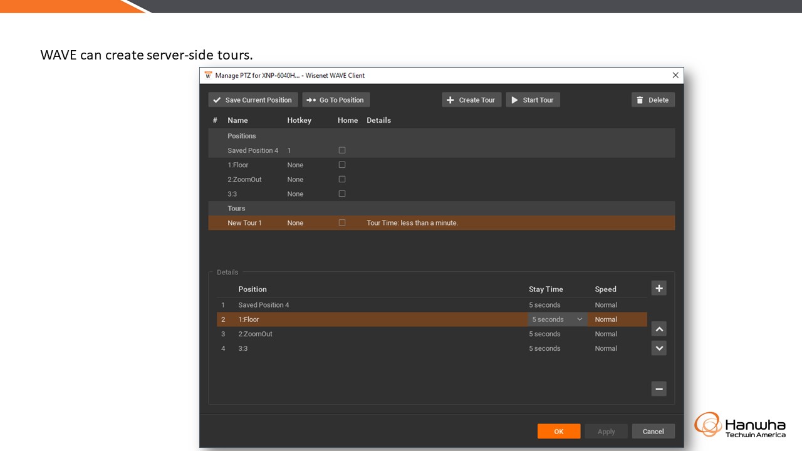
Task: Click Save Current Position button
Action: pos(253,100)
